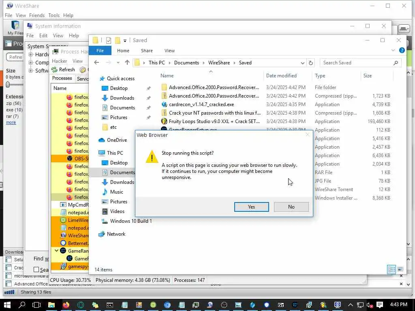Open Explorer help with the question mark icon
The height and width of the screenshot is (311, 415).
[402, 50]
